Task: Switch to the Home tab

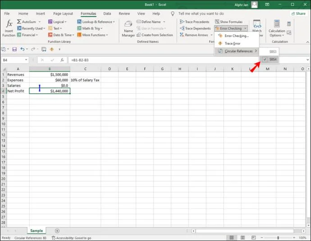Action: click(23, 14)
